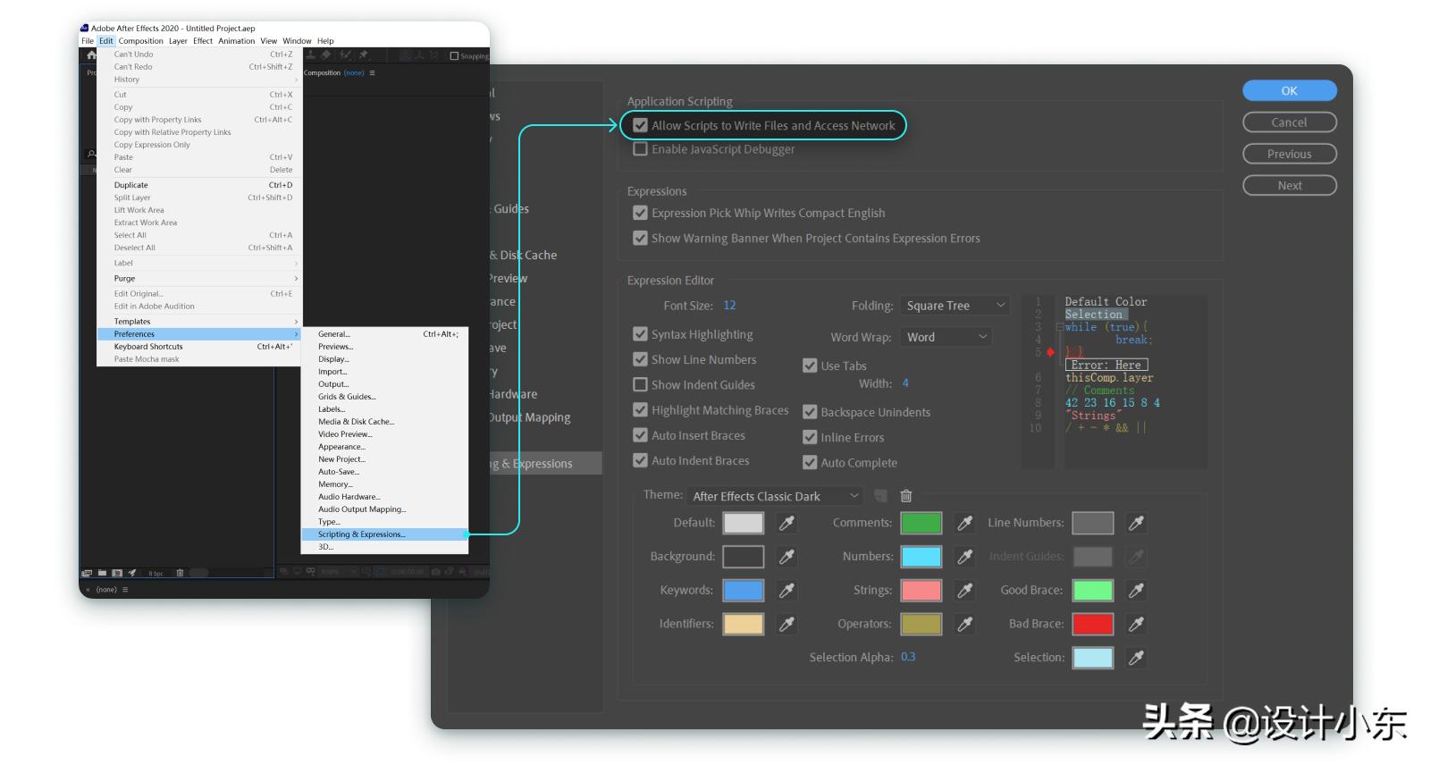1430x765 pixels.
Task: Expand the Templates submenu
Action: coord(198,322)
